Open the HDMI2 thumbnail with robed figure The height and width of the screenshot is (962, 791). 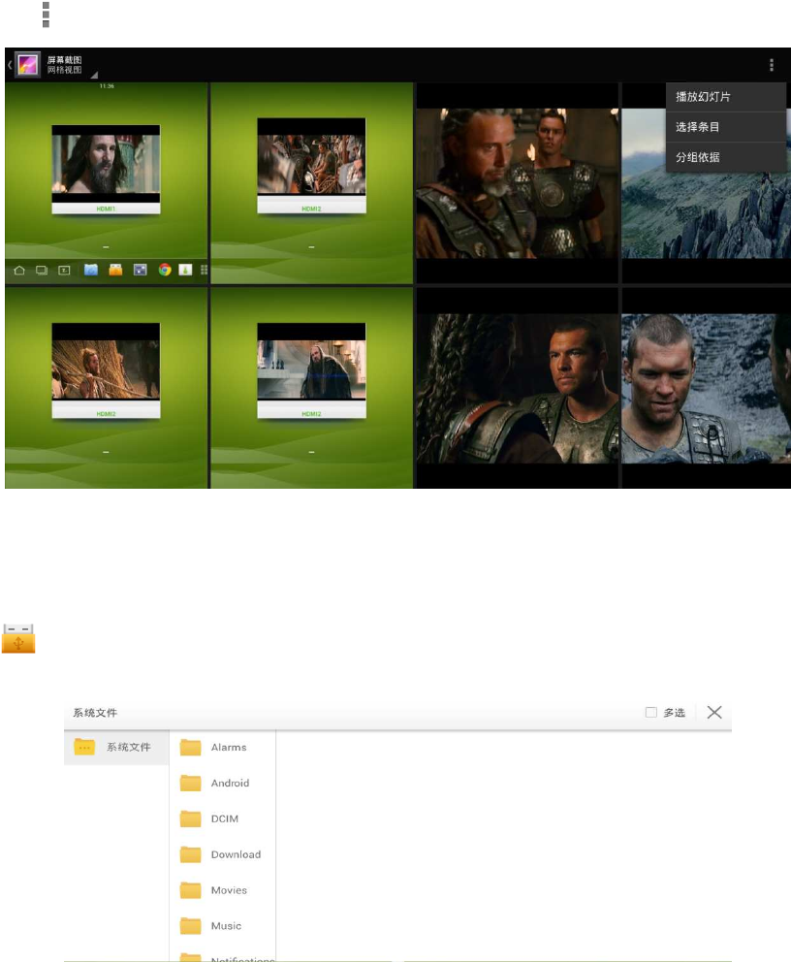click(311, 388)
